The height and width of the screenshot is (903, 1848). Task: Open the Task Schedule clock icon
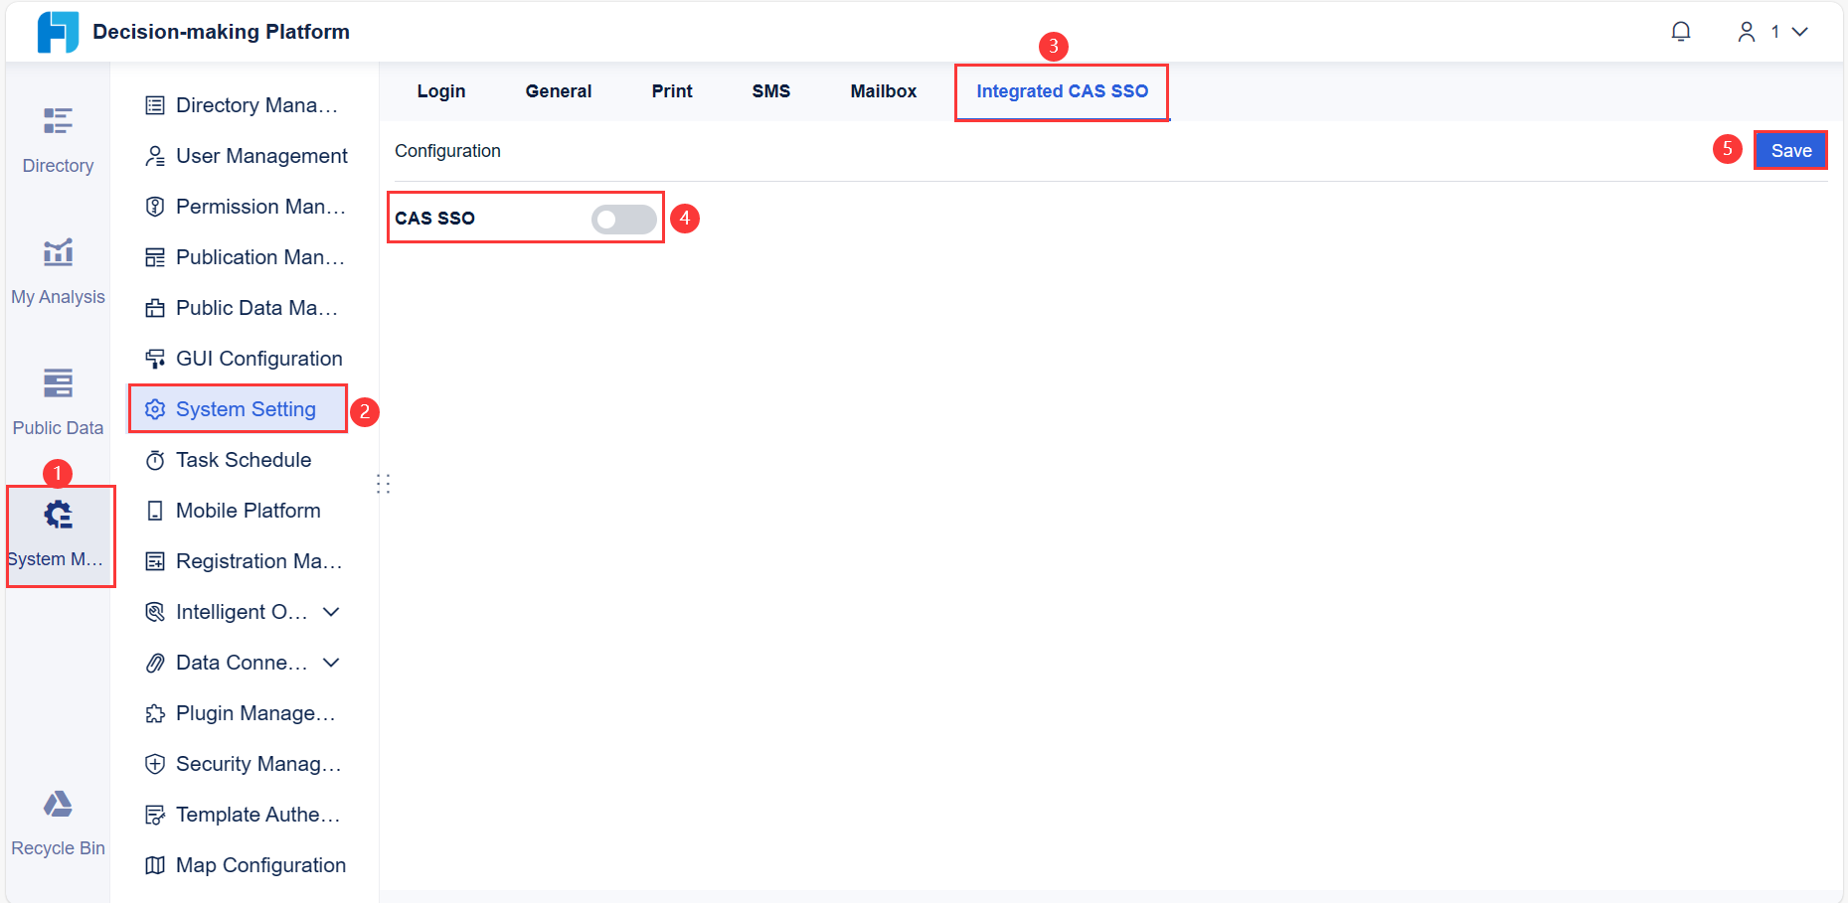(x=155, y=459)
